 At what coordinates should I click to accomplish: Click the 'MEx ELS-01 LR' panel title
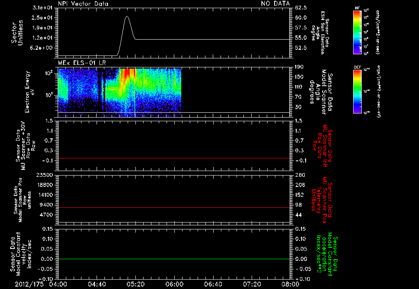point(82,63)
